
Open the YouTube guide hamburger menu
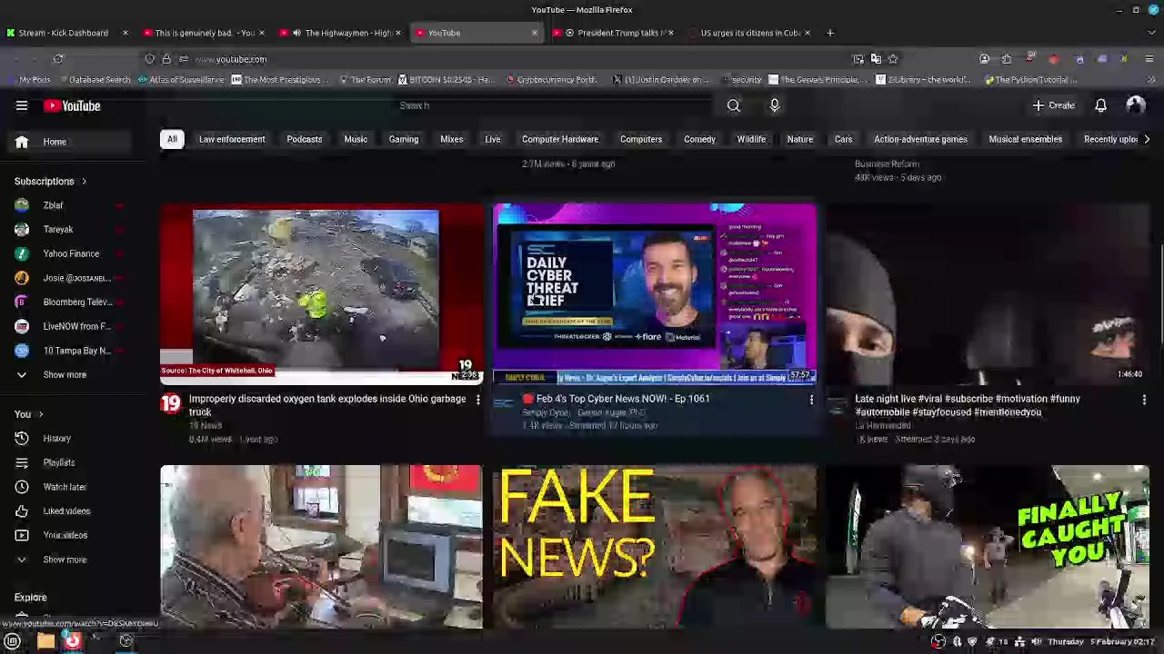click(x=22, y=105)
